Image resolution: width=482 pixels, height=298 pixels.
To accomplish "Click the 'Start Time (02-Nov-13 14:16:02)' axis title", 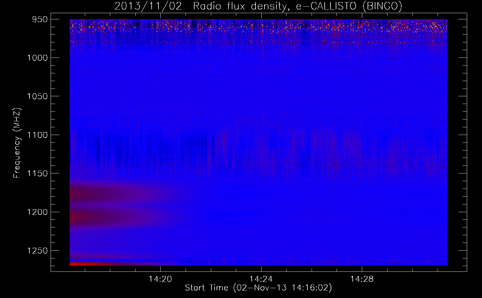I will [258, 288].
